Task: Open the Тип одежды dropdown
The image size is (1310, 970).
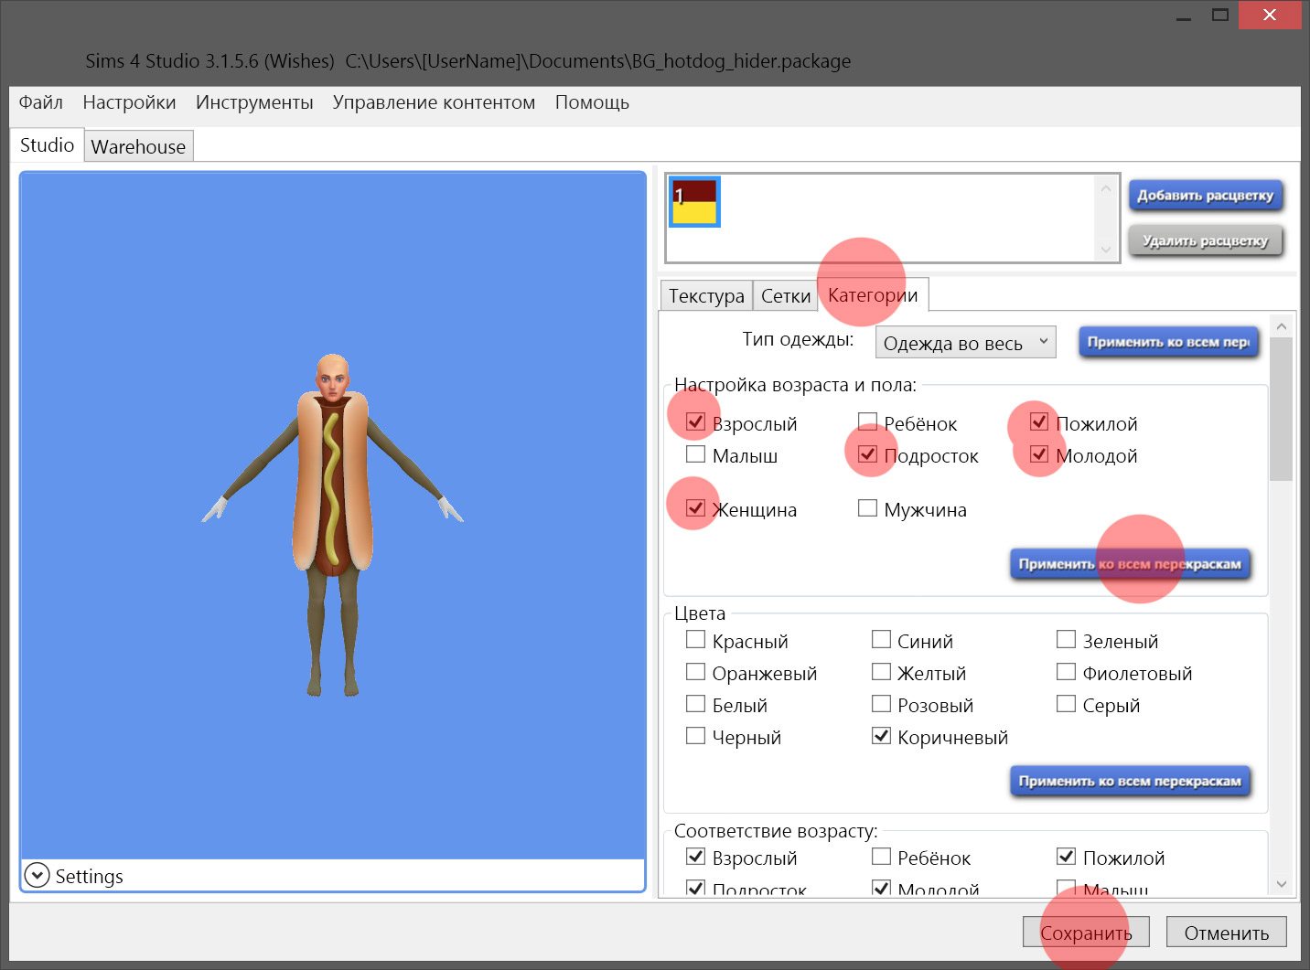Action: (x=965, y=343)
